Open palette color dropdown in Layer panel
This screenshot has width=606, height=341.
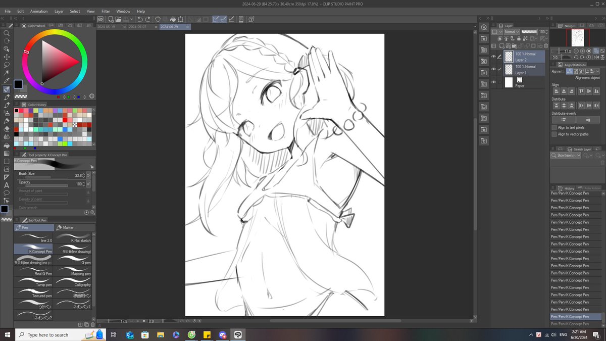pos(497,32)
